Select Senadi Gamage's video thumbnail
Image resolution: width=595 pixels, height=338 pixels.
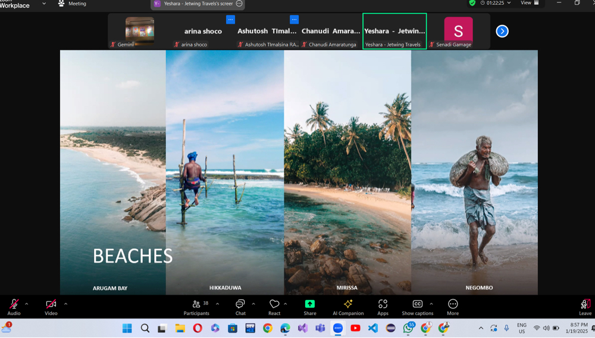coord(458,31)
